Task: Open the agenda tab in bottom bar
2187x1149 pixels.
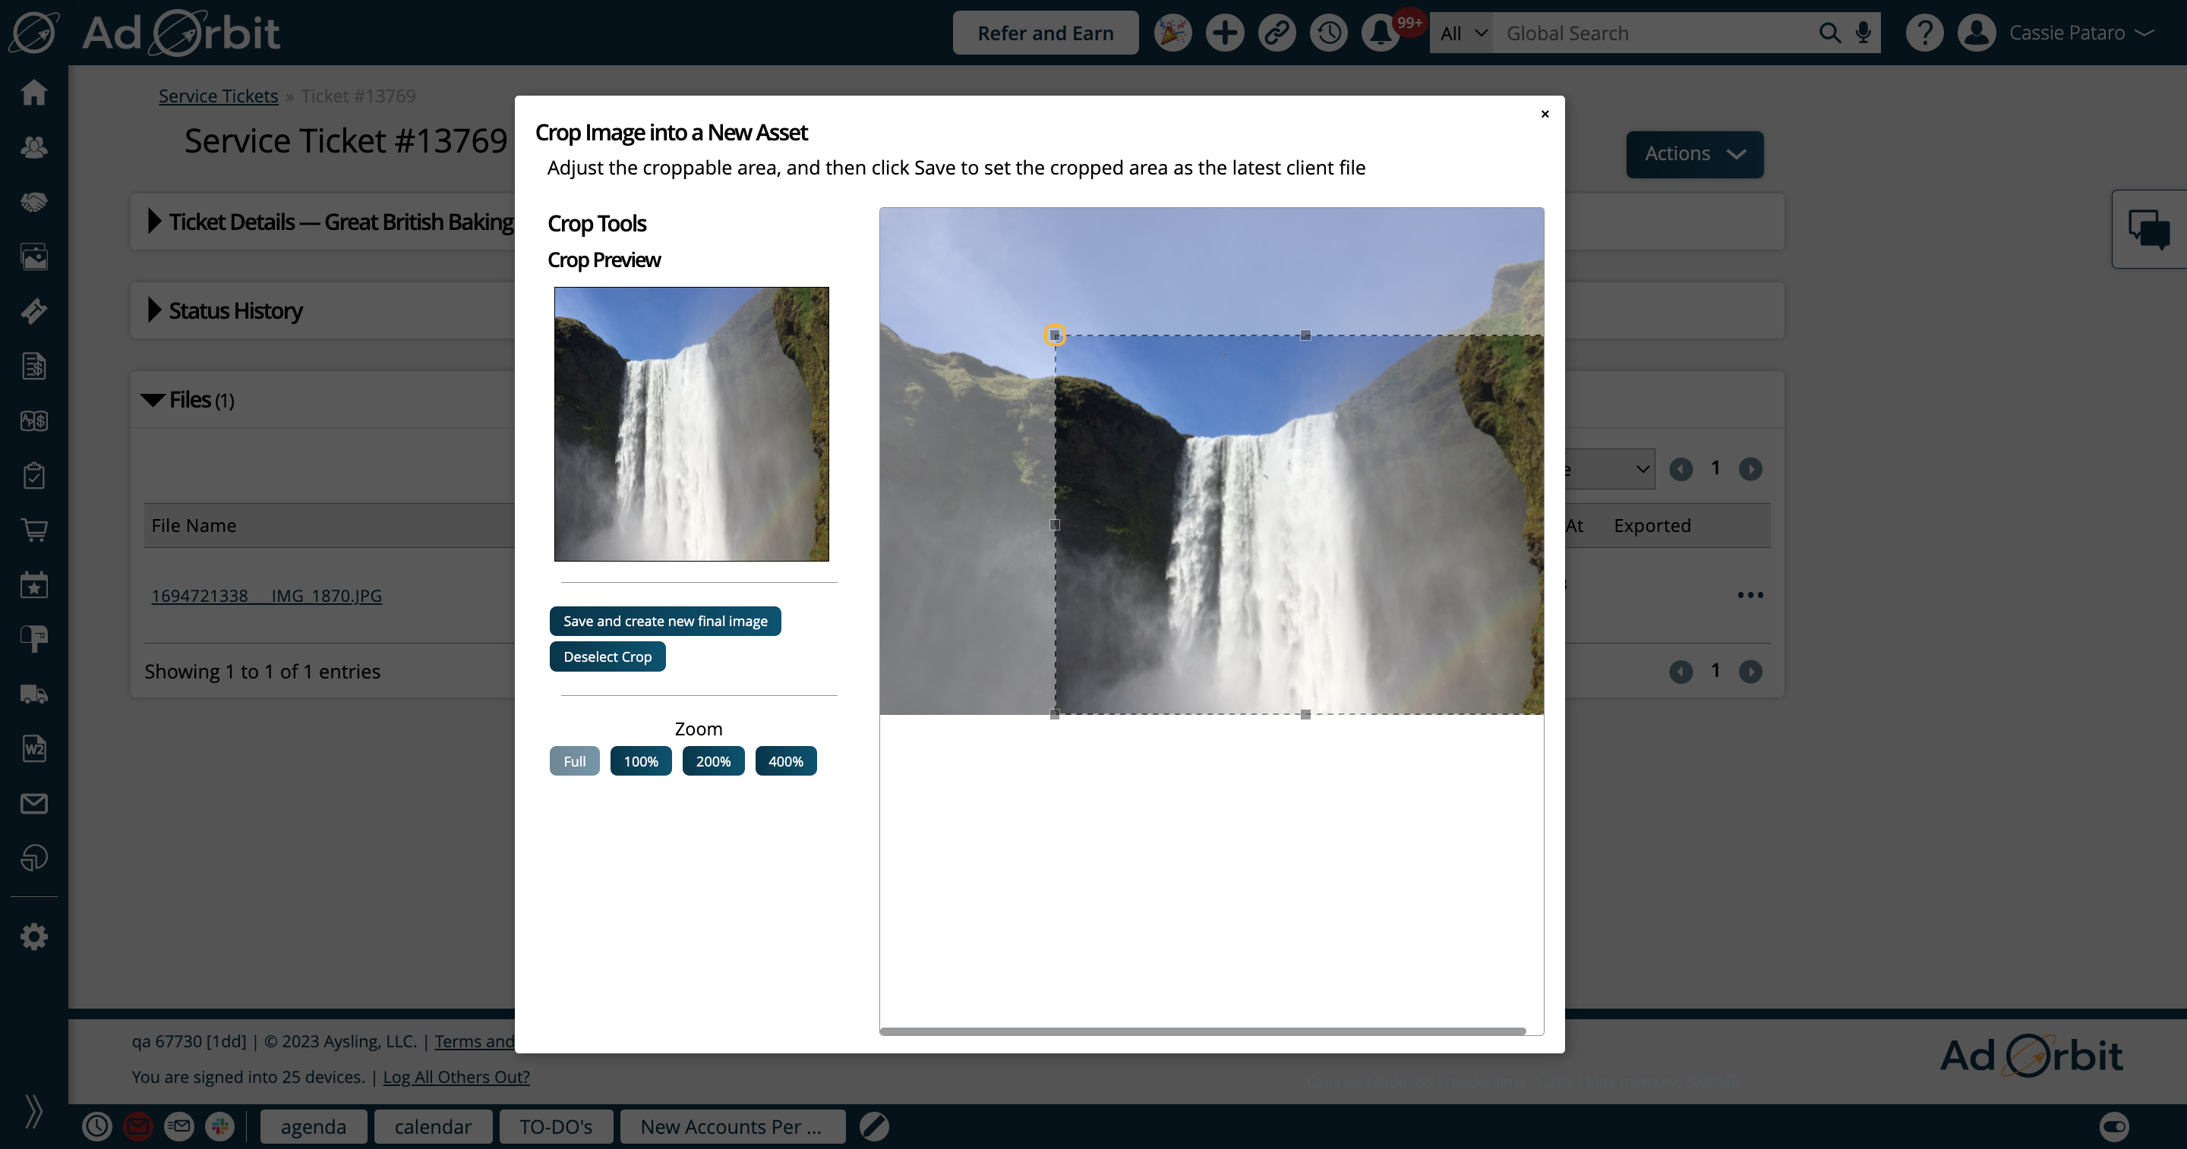Action: (314, 1126)
